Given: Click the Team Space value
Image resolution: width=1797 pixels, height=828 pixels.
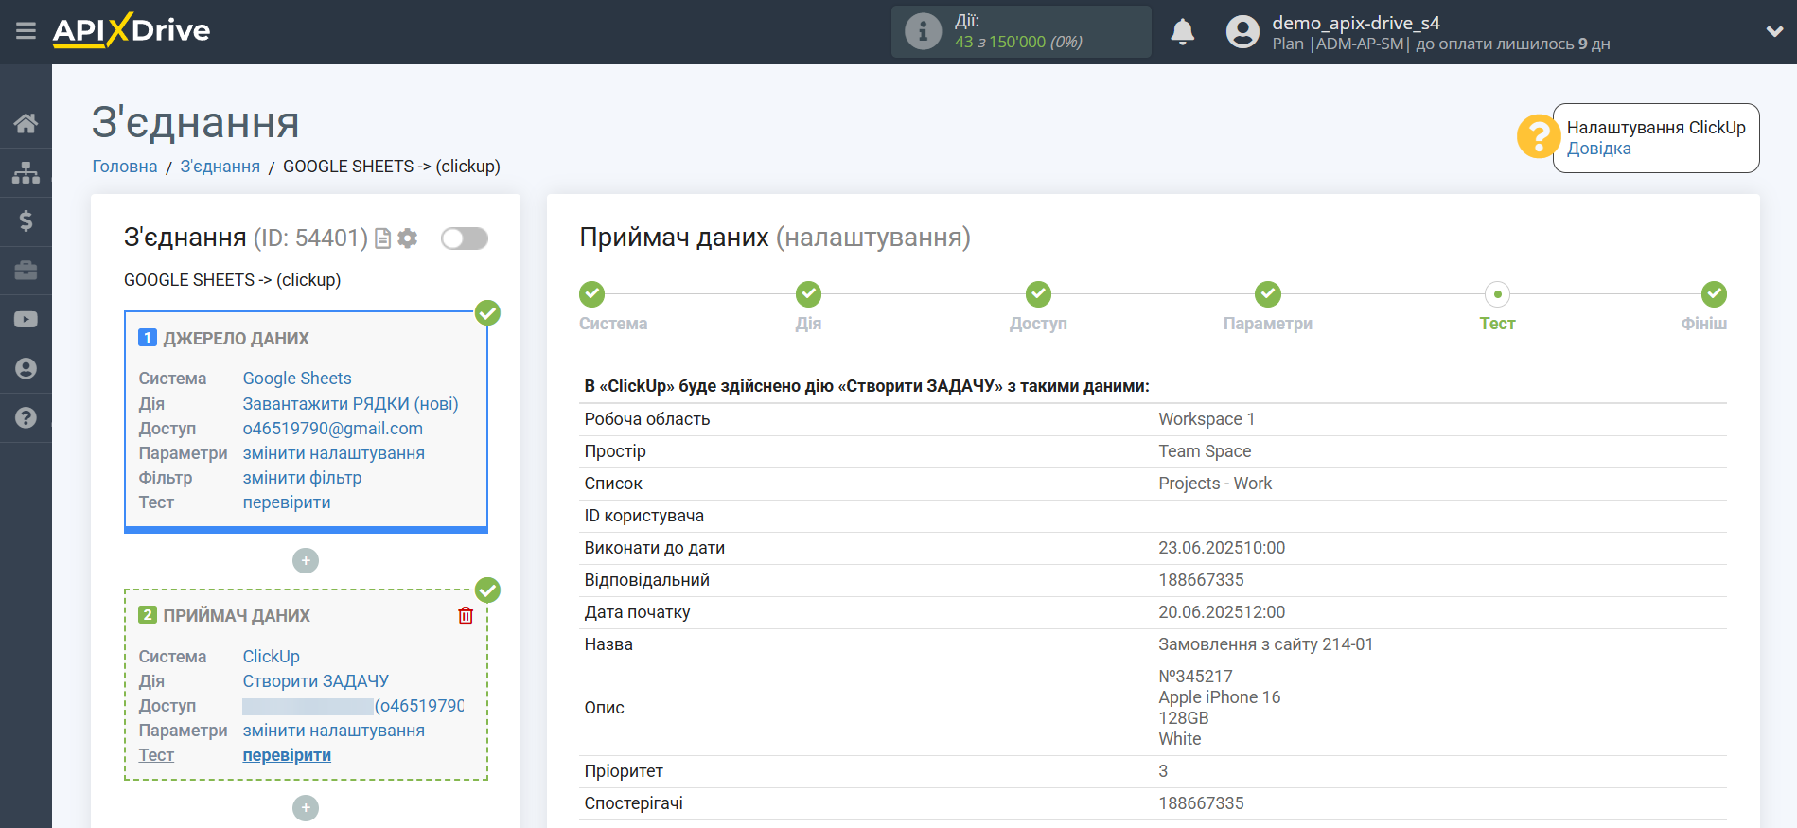Looking at the screenshot, I should coord(1205,451).
